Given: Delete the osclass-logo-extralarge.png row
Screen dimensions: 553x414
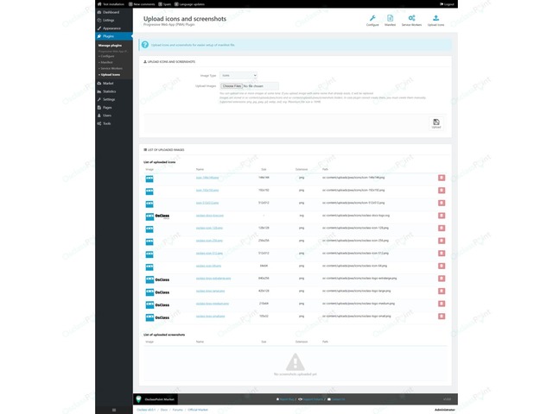Looking at the screenshot, I should click(442, 279).
